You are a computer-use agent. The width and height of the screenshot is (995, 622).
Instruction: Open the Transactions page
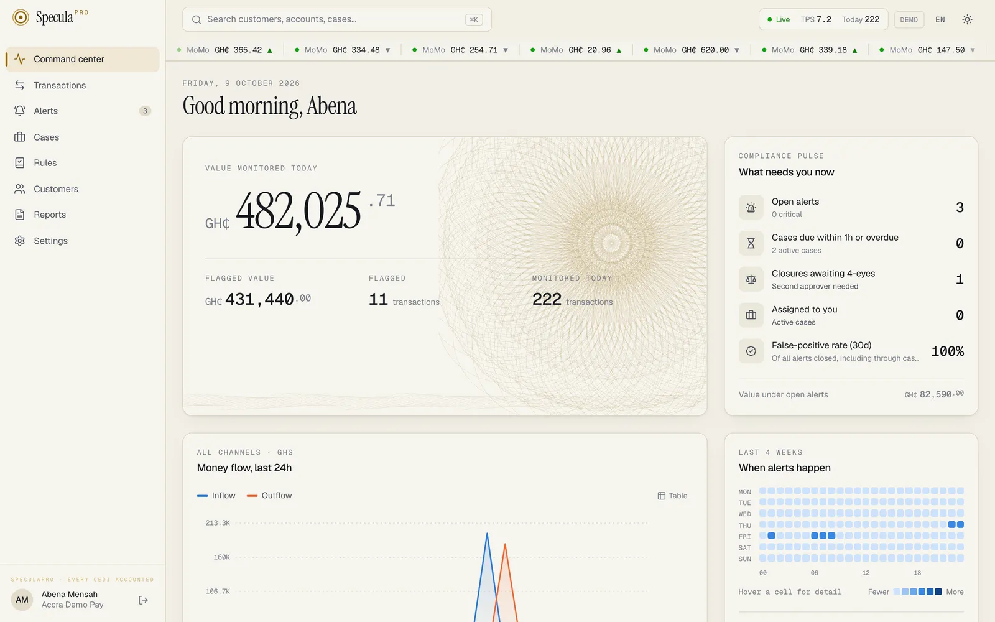point(83,85)
